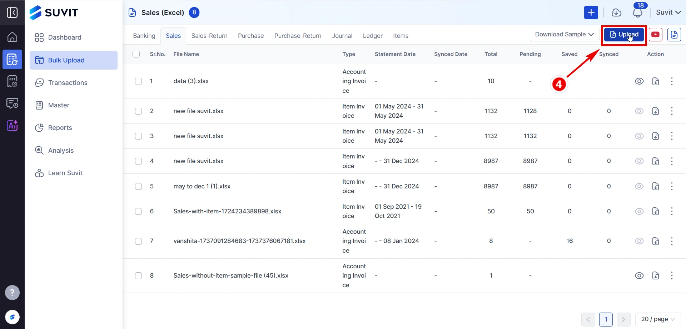Open the Suvit account dropdown
The image size is (686, 329).
(668, 12)
